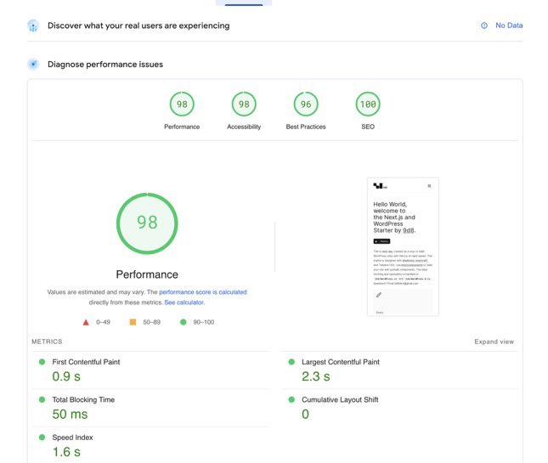Click the 2.3 s value
The width and height of the screenshot is (548, 463).
pyautogui.click(x=315, y=376)
